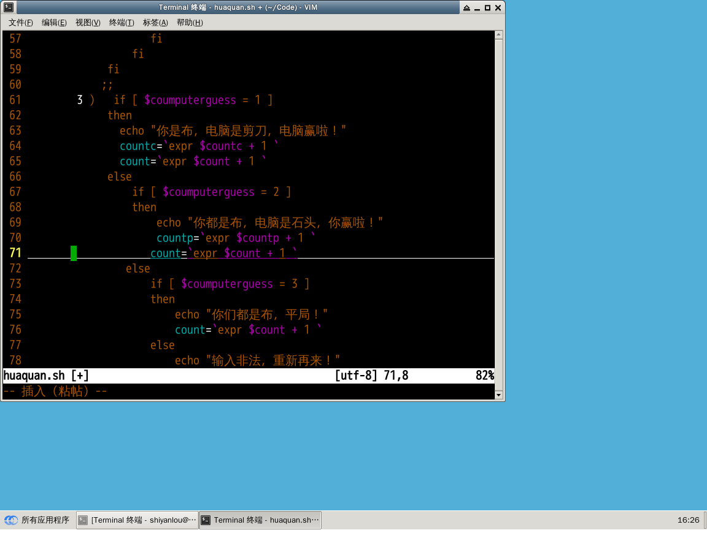
Task: Maximize the terminal window
Action: tap(487, 7)
